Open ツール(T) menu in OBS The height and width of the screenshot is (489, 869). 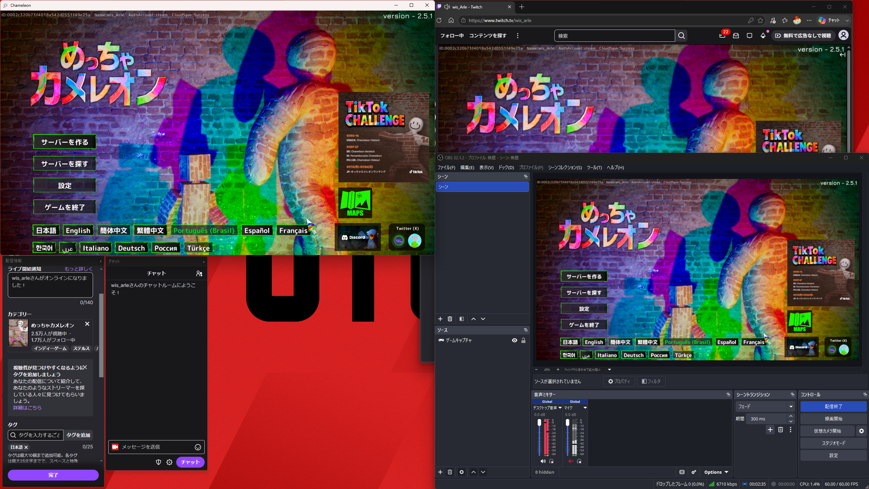[594, 167]
